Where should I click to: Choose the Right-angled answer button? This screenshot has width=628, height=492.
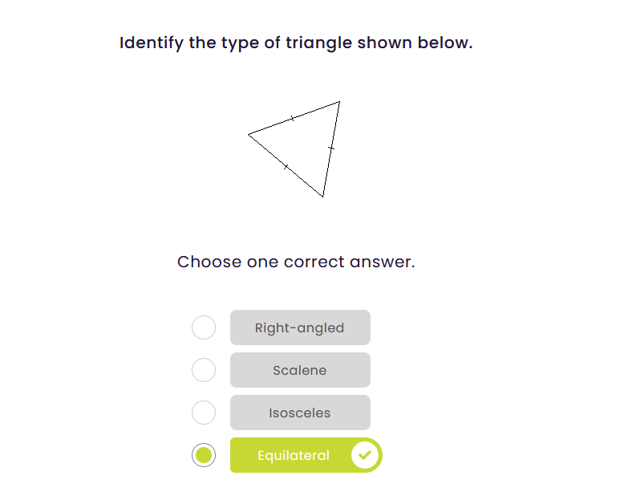click(x=300, y=327)
